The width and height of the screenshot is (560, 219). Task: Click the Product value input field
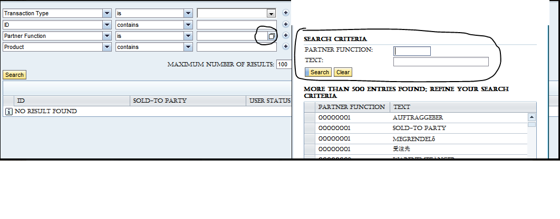[236, 47]
